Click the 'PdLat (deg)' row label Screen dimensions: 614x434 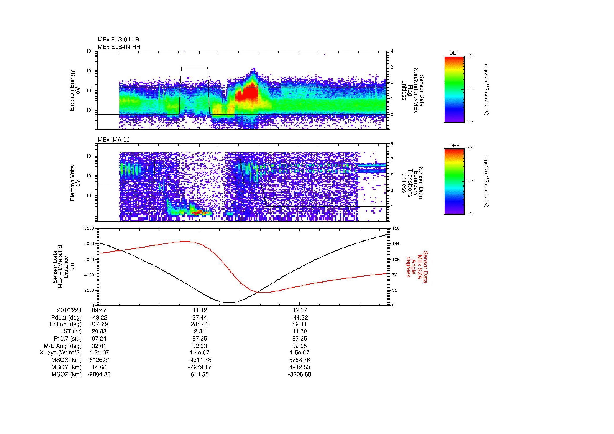tap(66, 318)
